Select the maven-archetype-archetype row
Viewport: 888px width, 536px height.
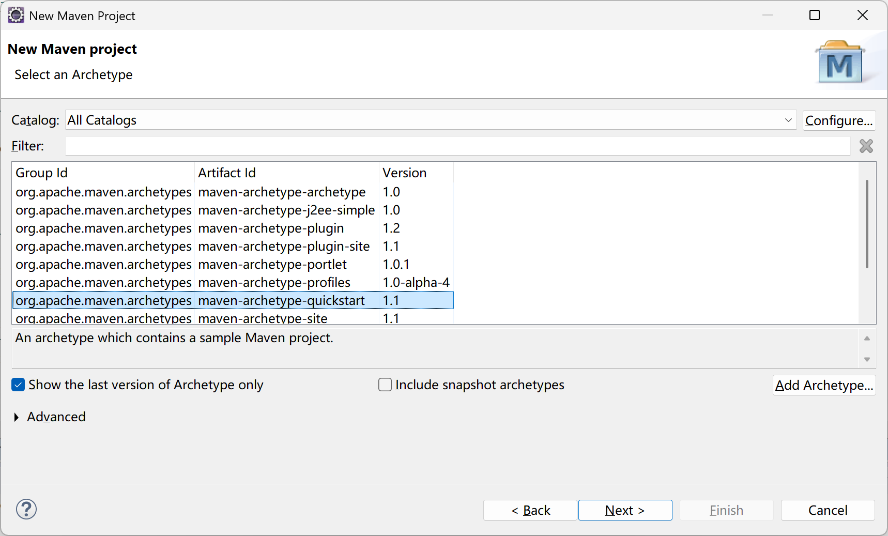pos(233,192)
